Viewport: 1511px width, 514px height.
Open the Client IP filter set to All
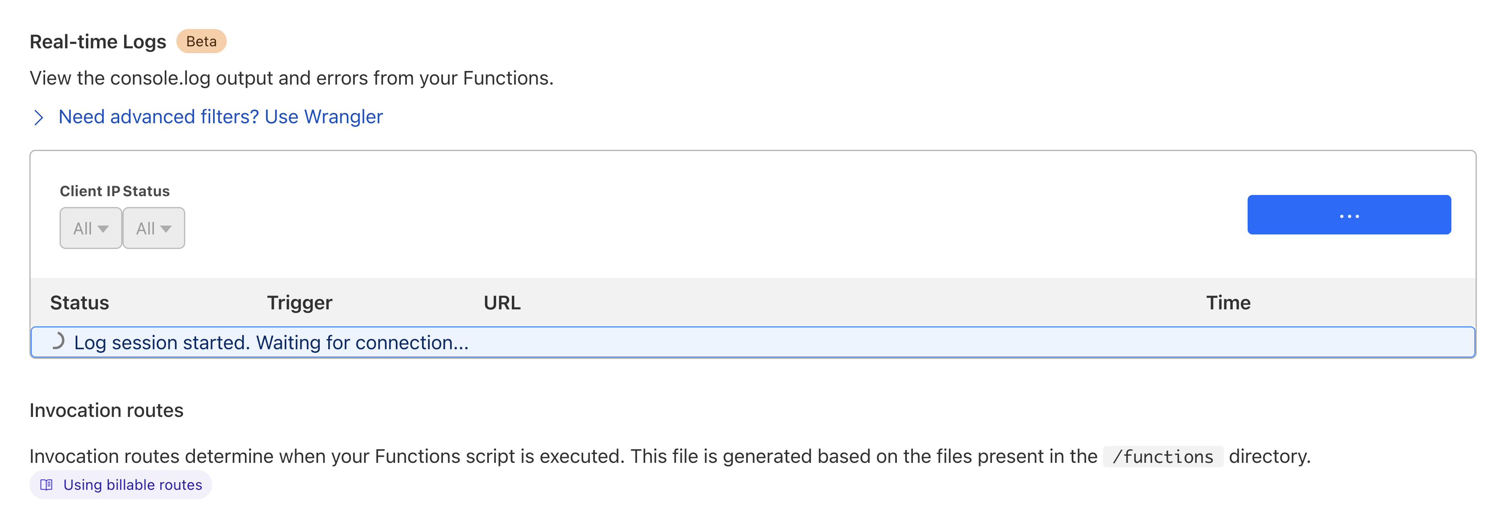click(x=90, y=228)
